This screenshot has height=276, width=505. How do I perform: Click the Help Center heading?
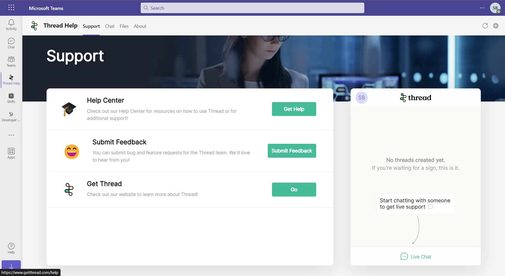pyautogui.click(x=105, y=100)
